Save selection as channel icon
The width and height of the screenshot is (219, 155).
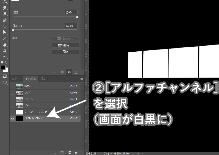62,152
